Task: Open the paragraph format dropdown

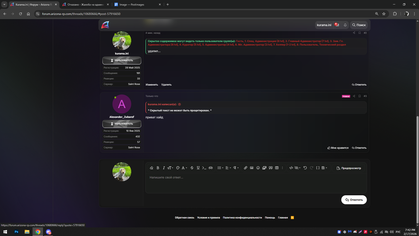Action: (236, 168)
